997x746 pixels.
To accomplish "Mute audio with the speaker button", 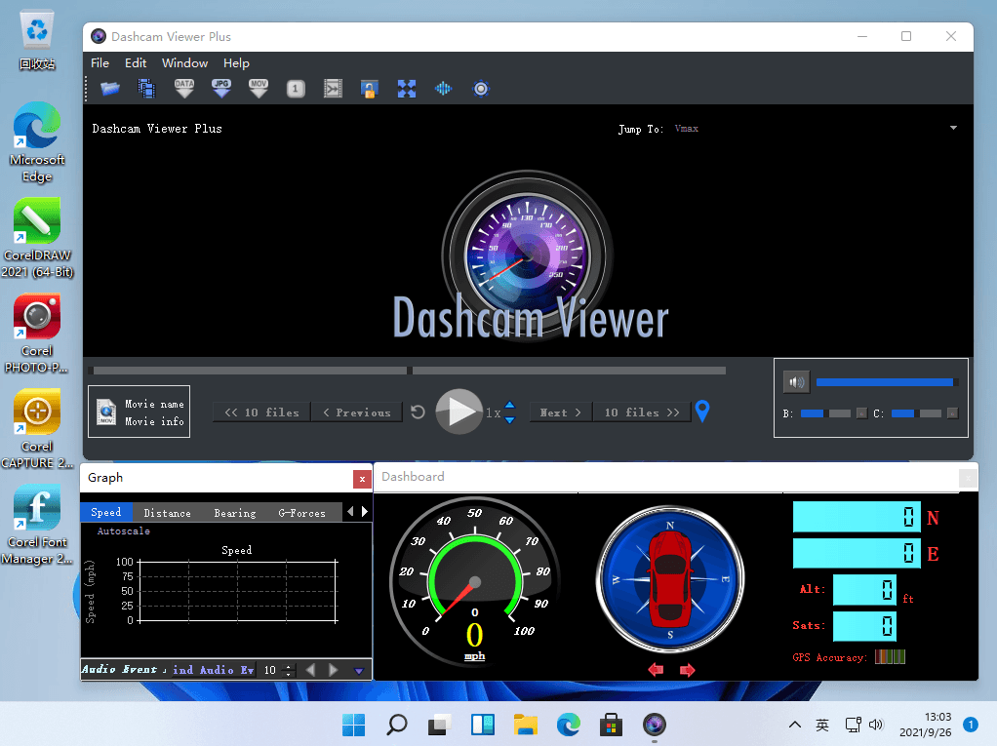I will tap(796, 382).
